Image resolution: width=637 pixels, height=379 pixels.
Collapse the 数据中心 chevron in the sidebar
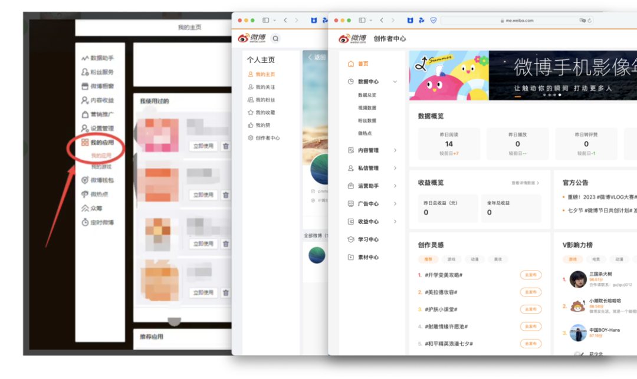[395, 81]
